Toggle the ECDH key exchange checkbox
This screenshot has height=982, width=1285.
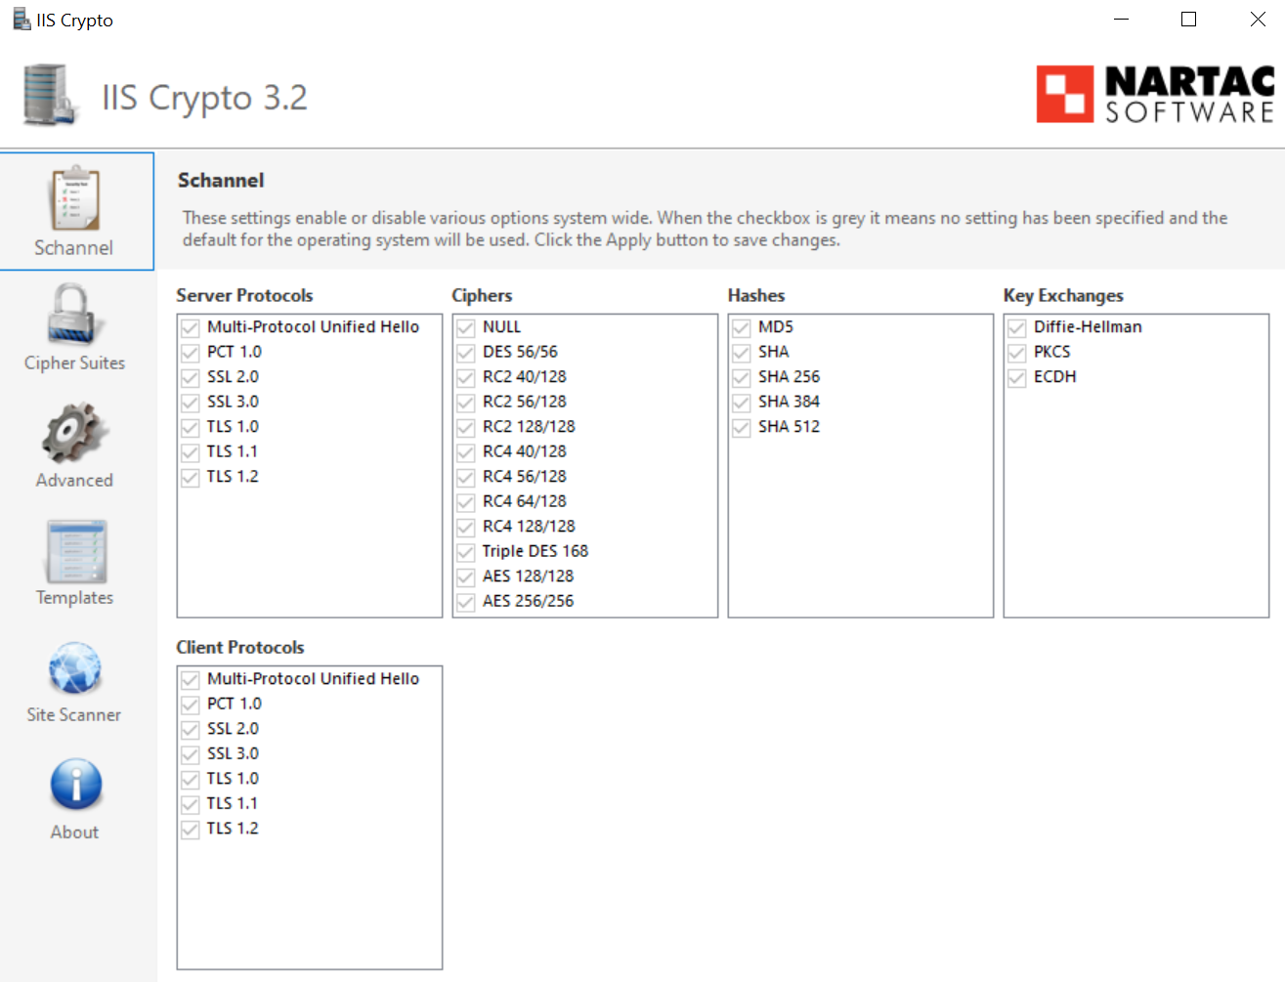click(1017, 377)
